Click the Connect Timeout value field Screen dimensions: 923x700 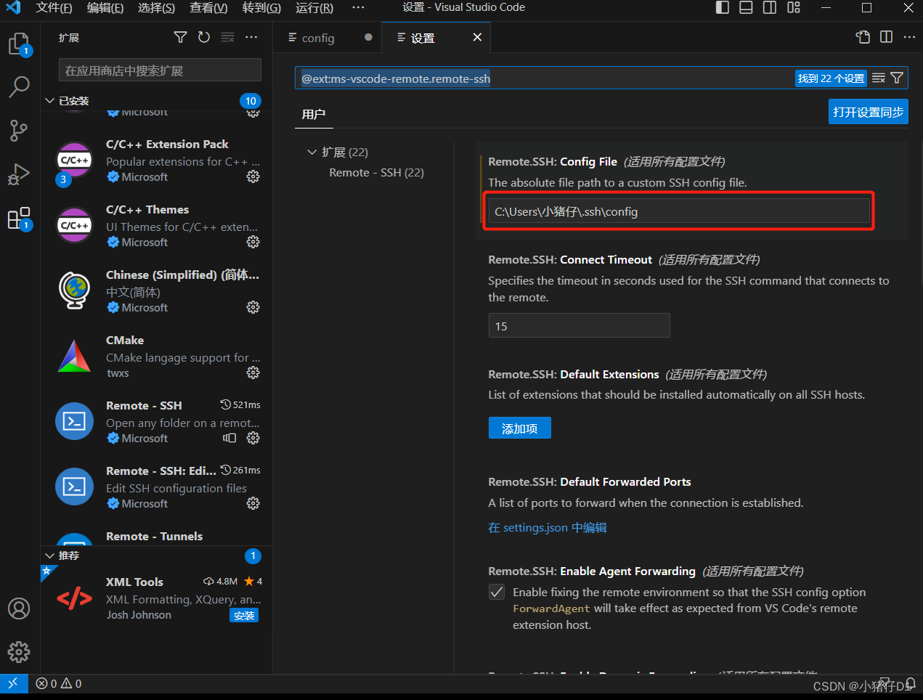pyautogui.click(x=579, y=326)
